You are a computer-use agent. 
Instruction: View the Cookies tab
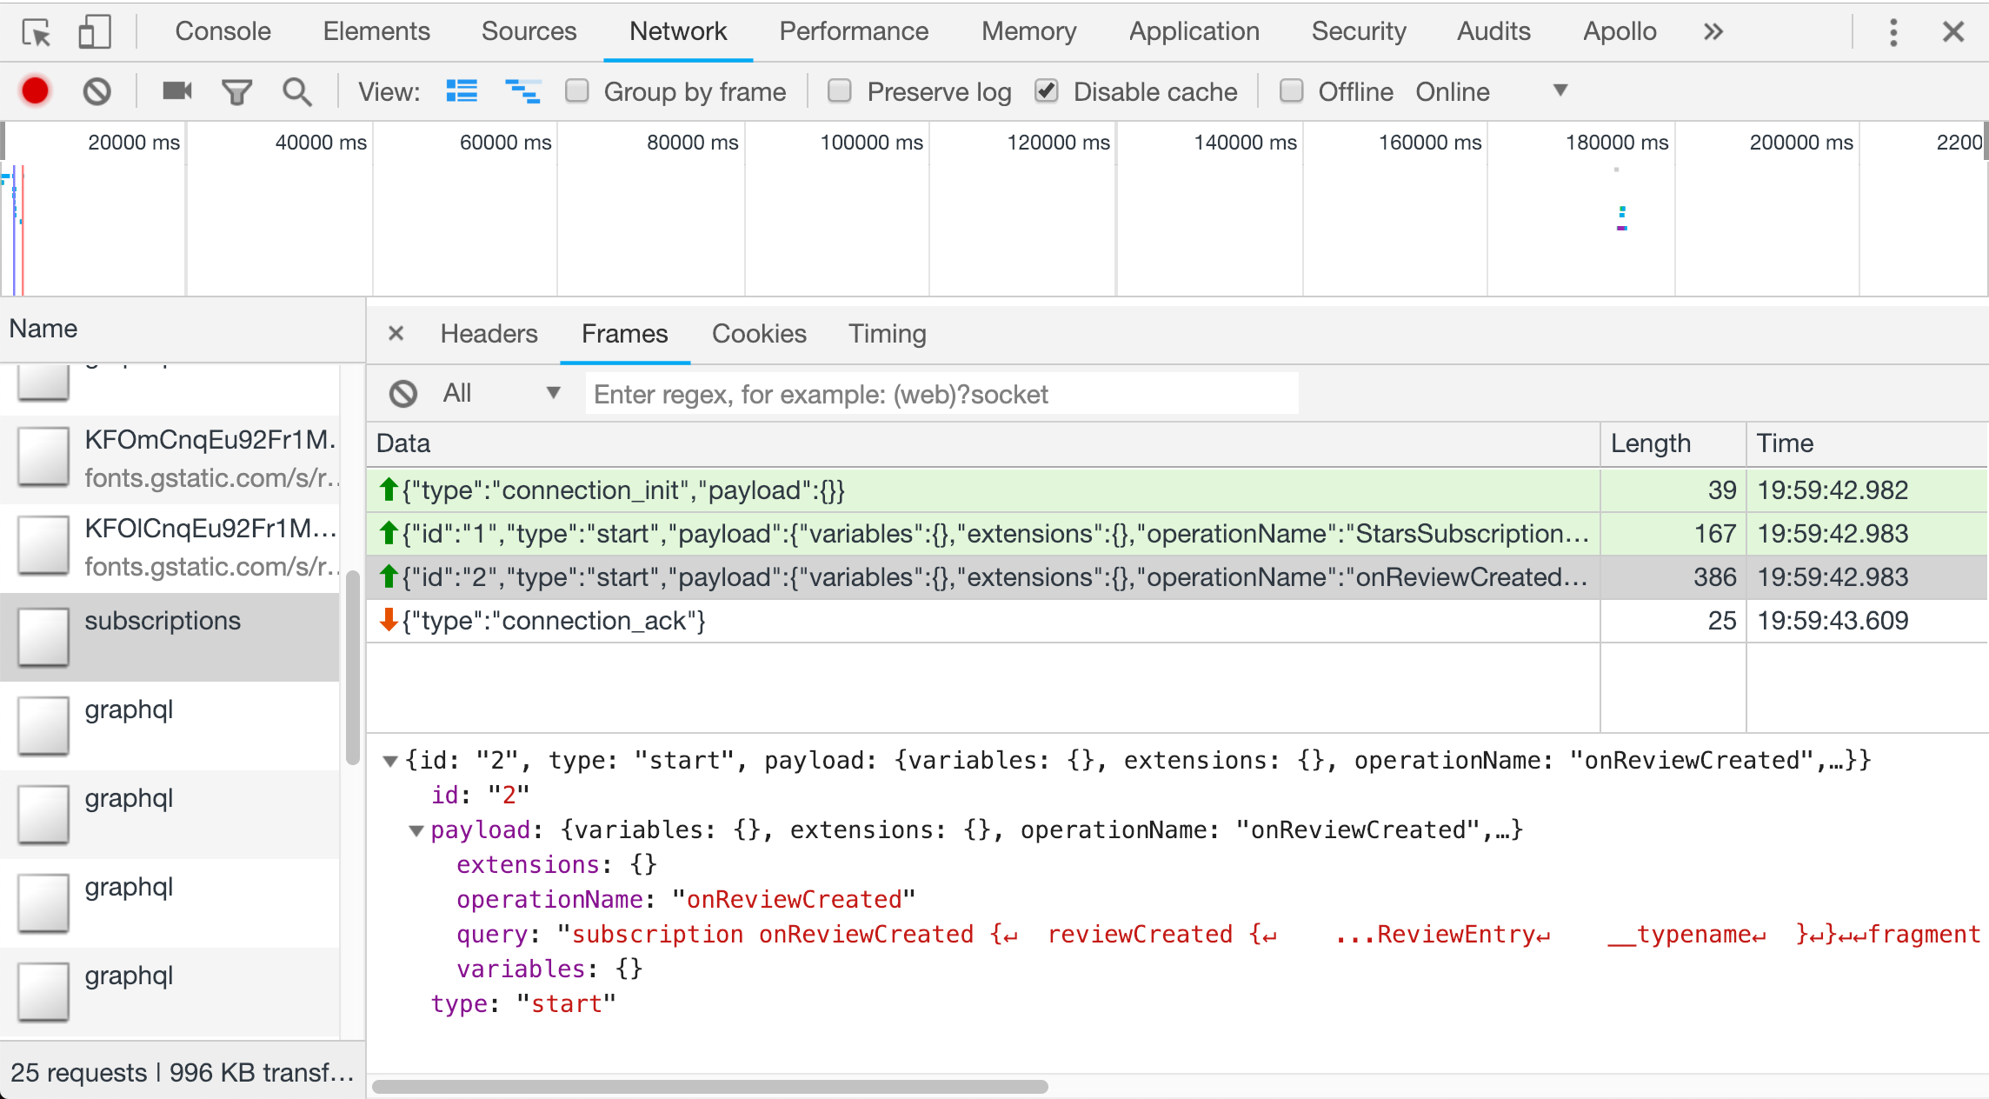tap(760, 334)
